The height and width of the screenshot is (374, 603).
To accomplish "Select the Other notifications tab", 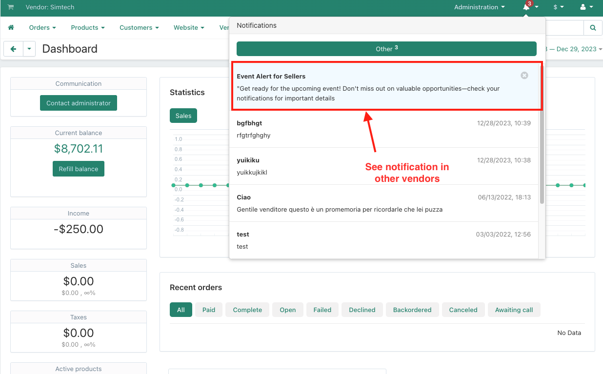I will coord(386,49).
